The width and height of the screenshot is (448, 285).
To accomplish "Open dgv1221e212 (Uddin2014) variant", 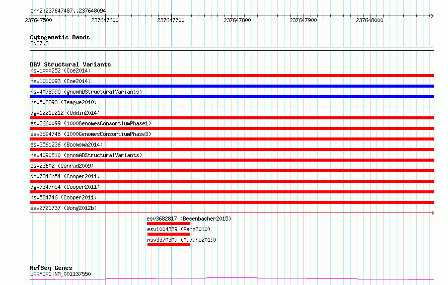I will click(65, 113).
